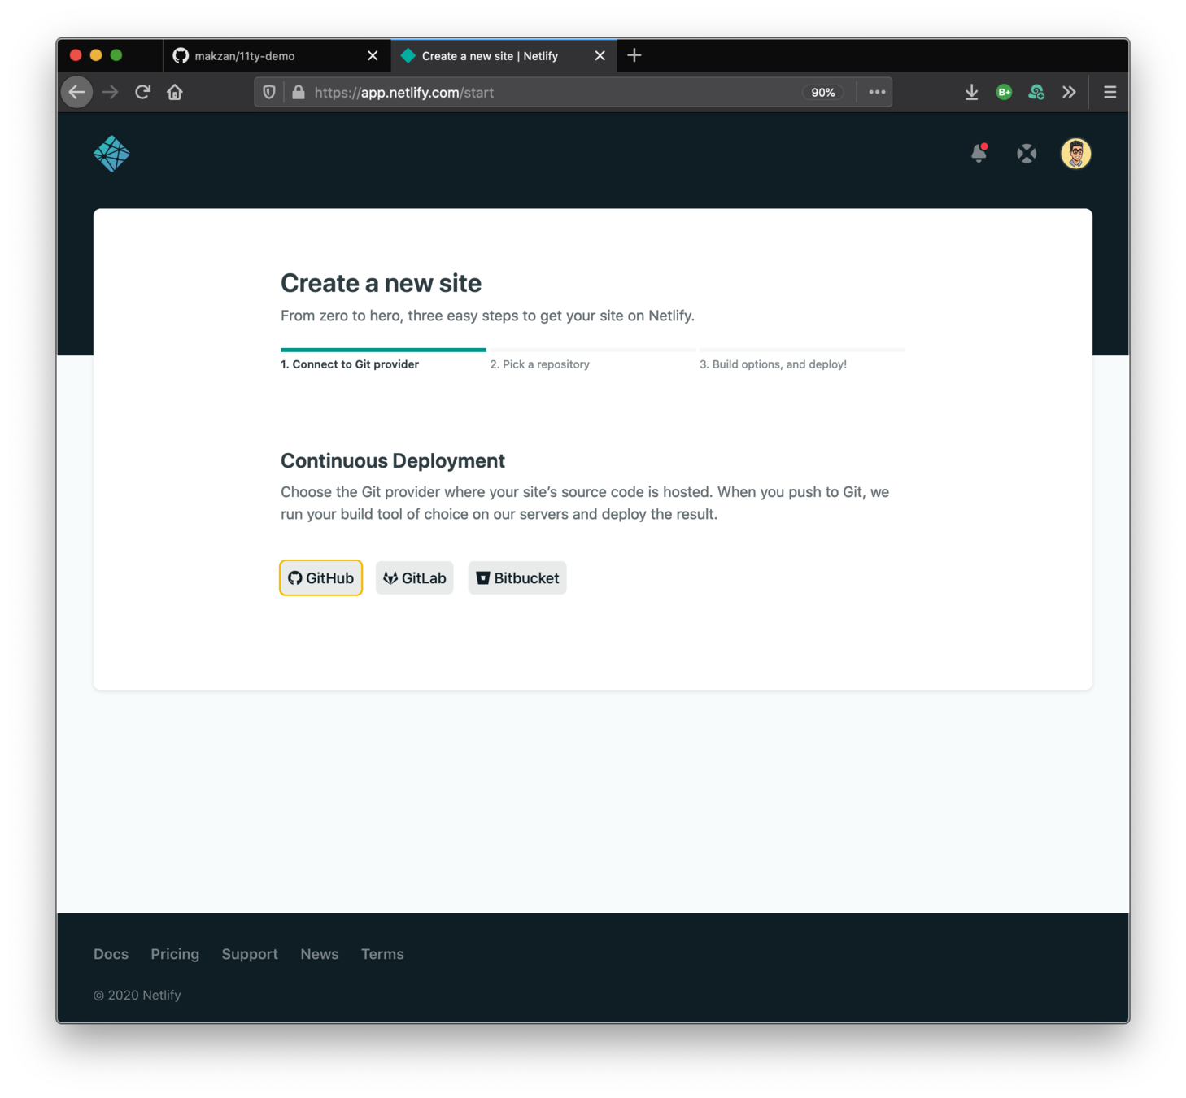Open the News footer link

pos(319,954)
